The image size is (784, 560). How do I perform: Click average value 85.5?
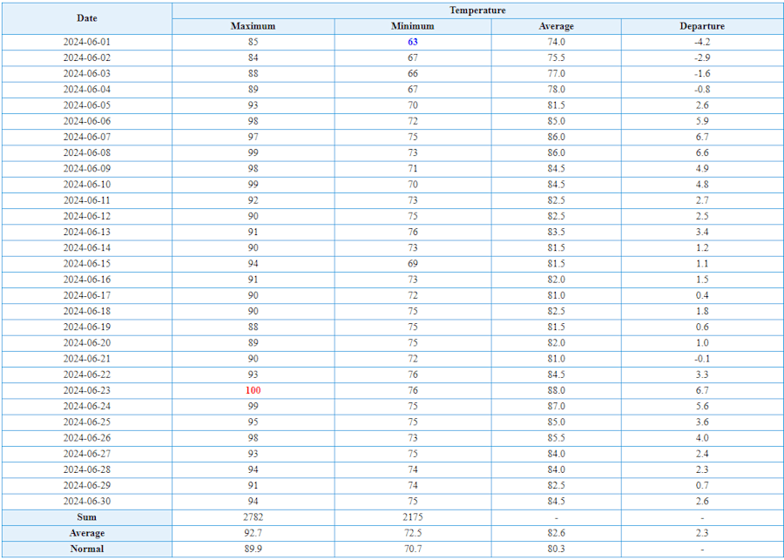(x=556, y=438)
